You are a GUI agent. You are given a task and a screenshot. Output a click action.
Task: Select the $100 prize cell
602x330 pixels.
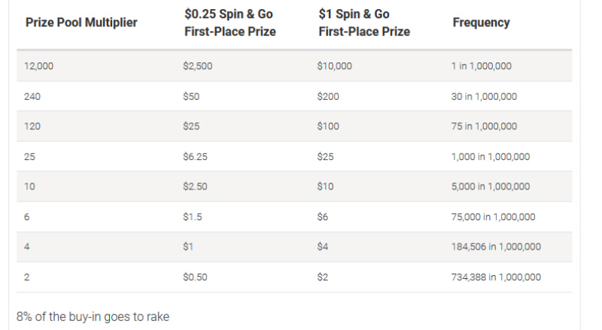pyautogui.click(x=328, y=126)
